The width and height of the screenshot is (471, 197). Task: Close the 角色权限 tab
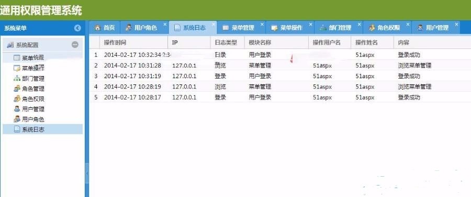click(x=408, y=24)
